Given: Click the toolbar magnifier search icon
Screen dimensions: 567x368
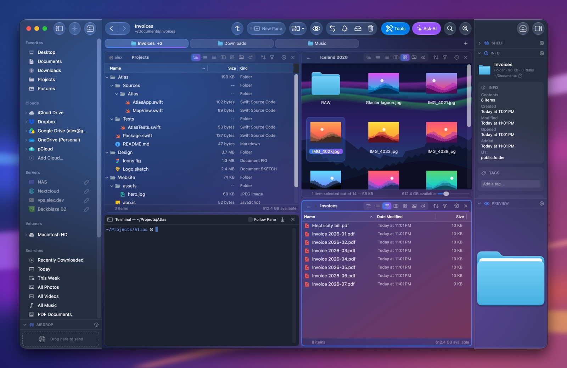Looking at the screenshot, I should [450, 29].
